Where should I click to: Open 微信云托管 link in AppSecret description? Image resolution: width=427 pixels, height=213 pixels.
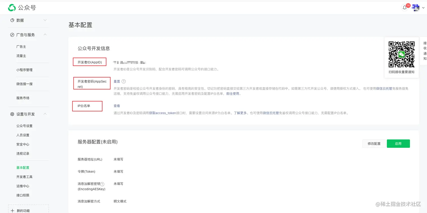384,89
